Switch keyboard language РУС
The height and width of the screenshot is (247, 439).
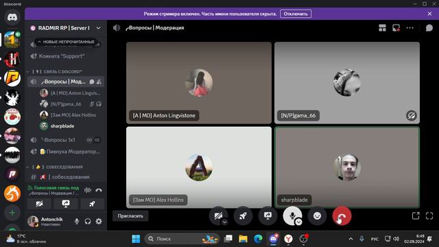coord(375,239)
